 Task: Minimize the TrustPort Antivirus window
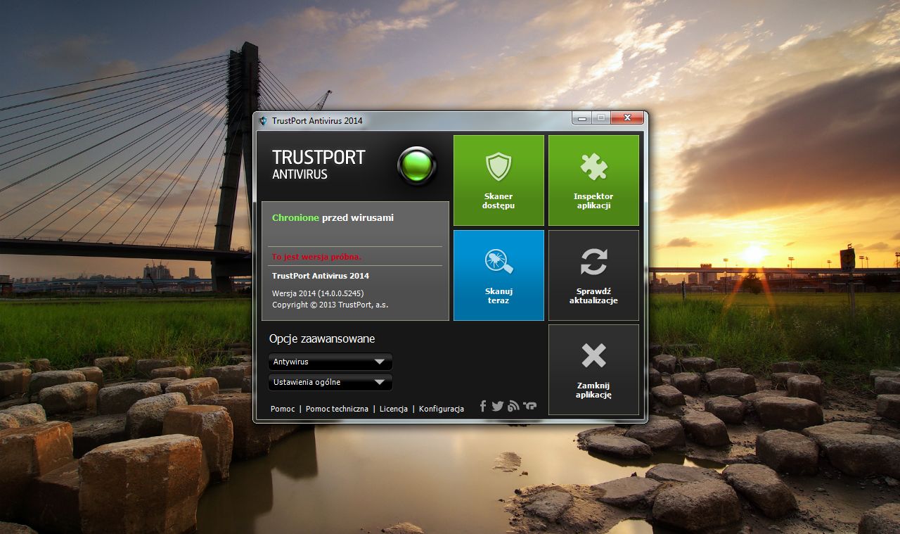(581, 118)
